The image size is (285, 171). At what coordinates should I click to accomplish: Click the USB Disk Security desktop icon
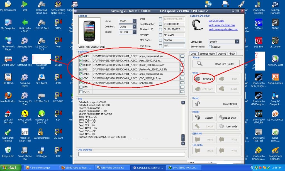(8, 117)
